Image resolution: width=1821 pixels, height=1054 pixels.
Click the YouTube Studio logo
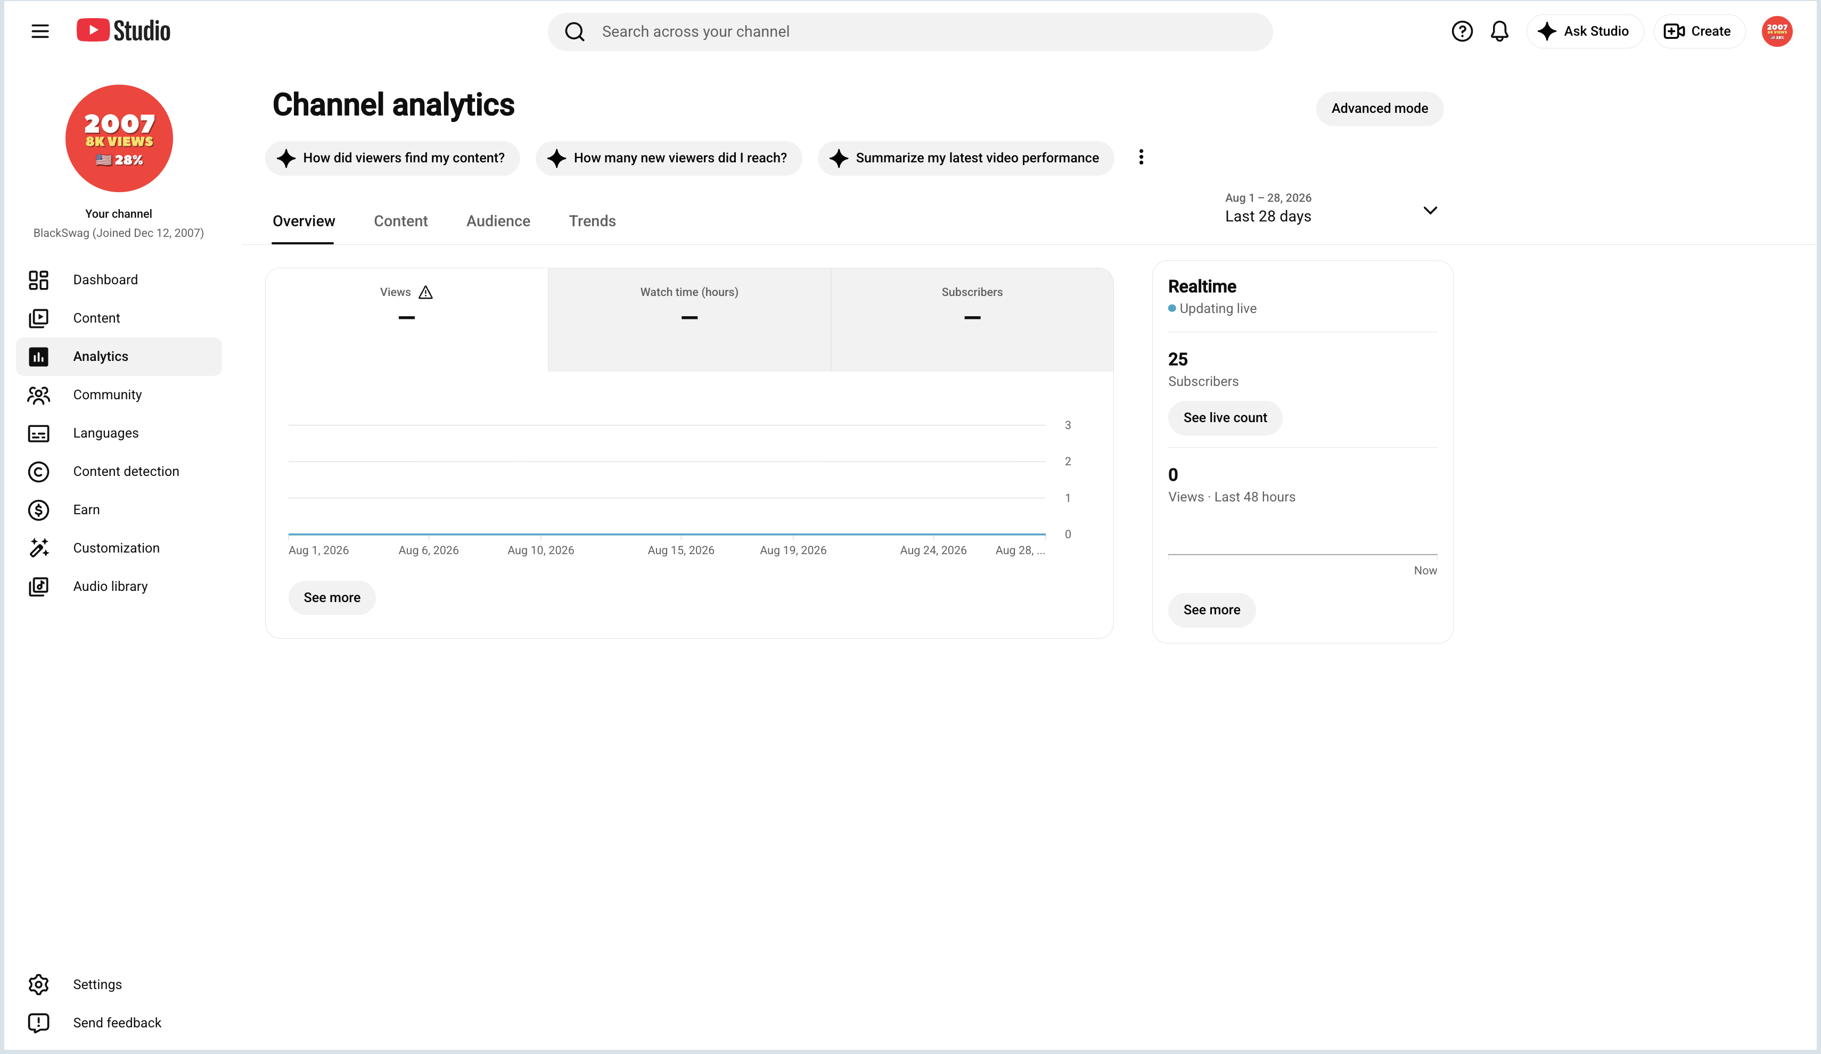coord(124,31)
